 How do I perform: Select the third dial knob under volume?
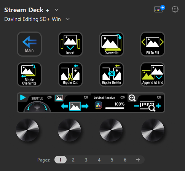pos(111,130)
